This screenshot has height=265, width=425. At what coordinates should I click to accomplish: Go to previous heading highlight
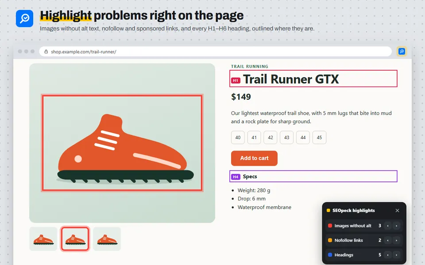pyautogui.click(x=388, y=255)
